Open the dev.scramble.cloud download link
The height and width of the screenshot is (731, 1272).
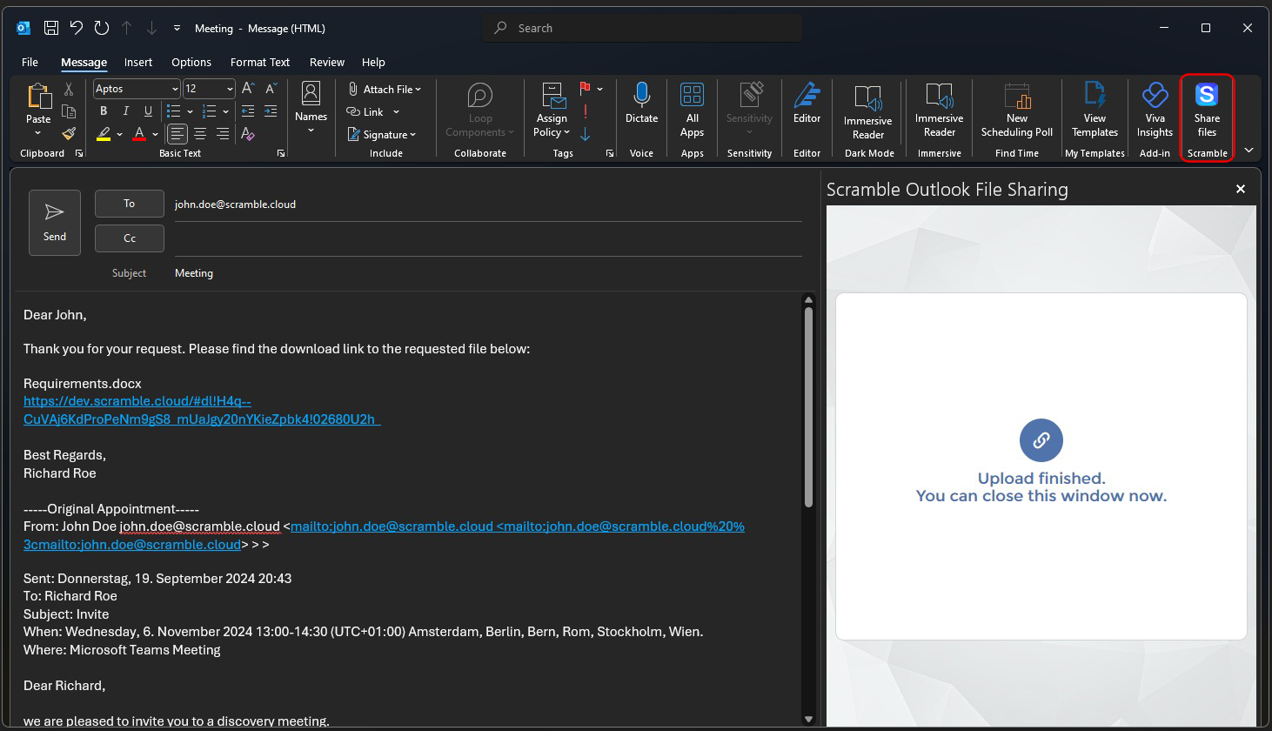tap(202, 410)
